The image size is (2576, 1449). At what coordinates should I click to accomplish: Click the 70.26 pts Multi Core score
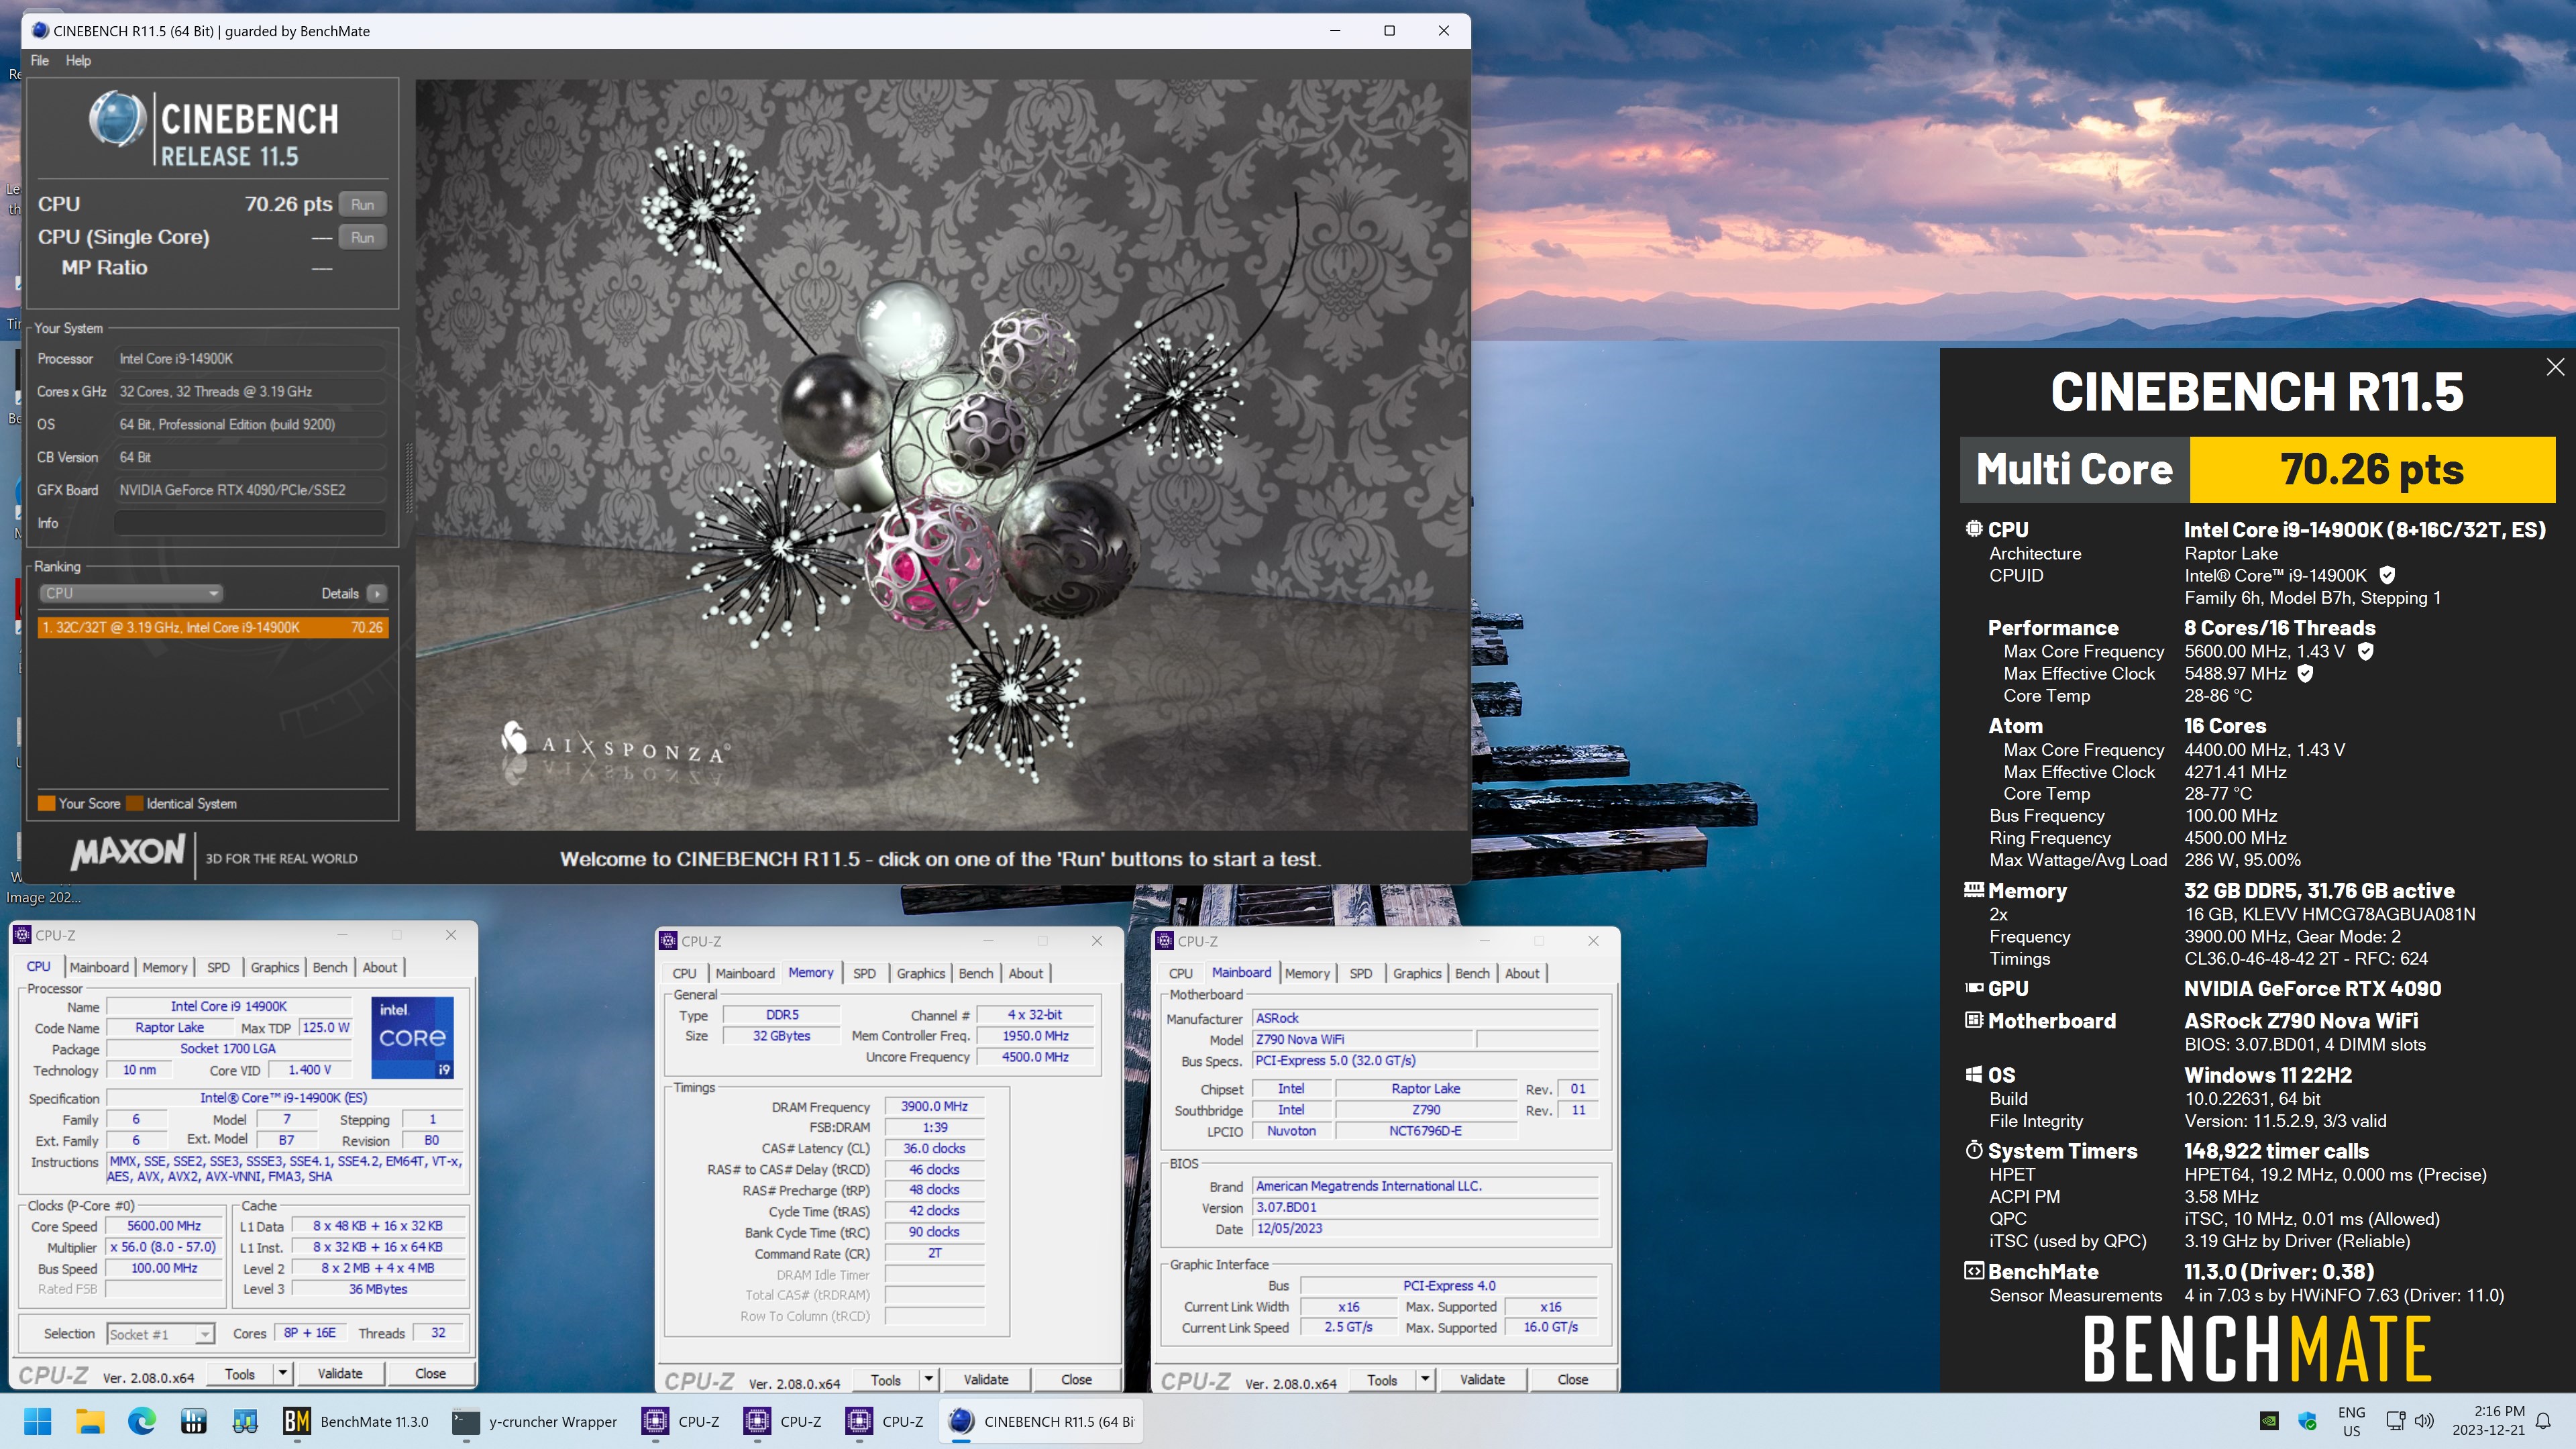tap(2372, 469)
